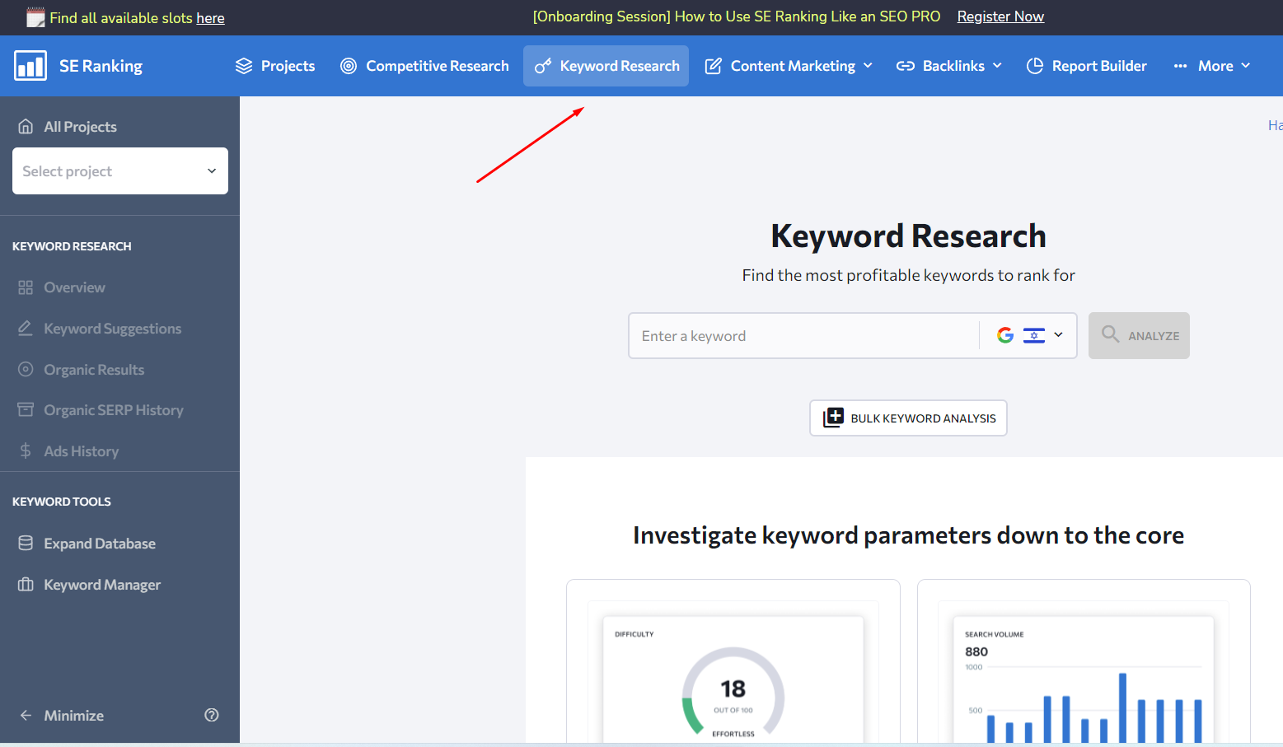
Task: Click the magnifier icon on Analyze button
Action: 1111,334
